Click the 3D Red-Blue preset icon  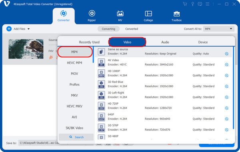pyautogui.click(x=101, y=84)
